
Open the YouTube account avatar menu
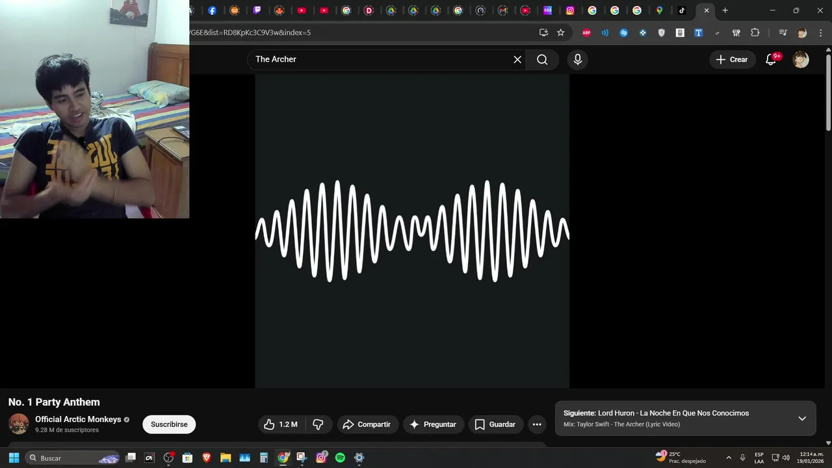(x=801, y=59)
